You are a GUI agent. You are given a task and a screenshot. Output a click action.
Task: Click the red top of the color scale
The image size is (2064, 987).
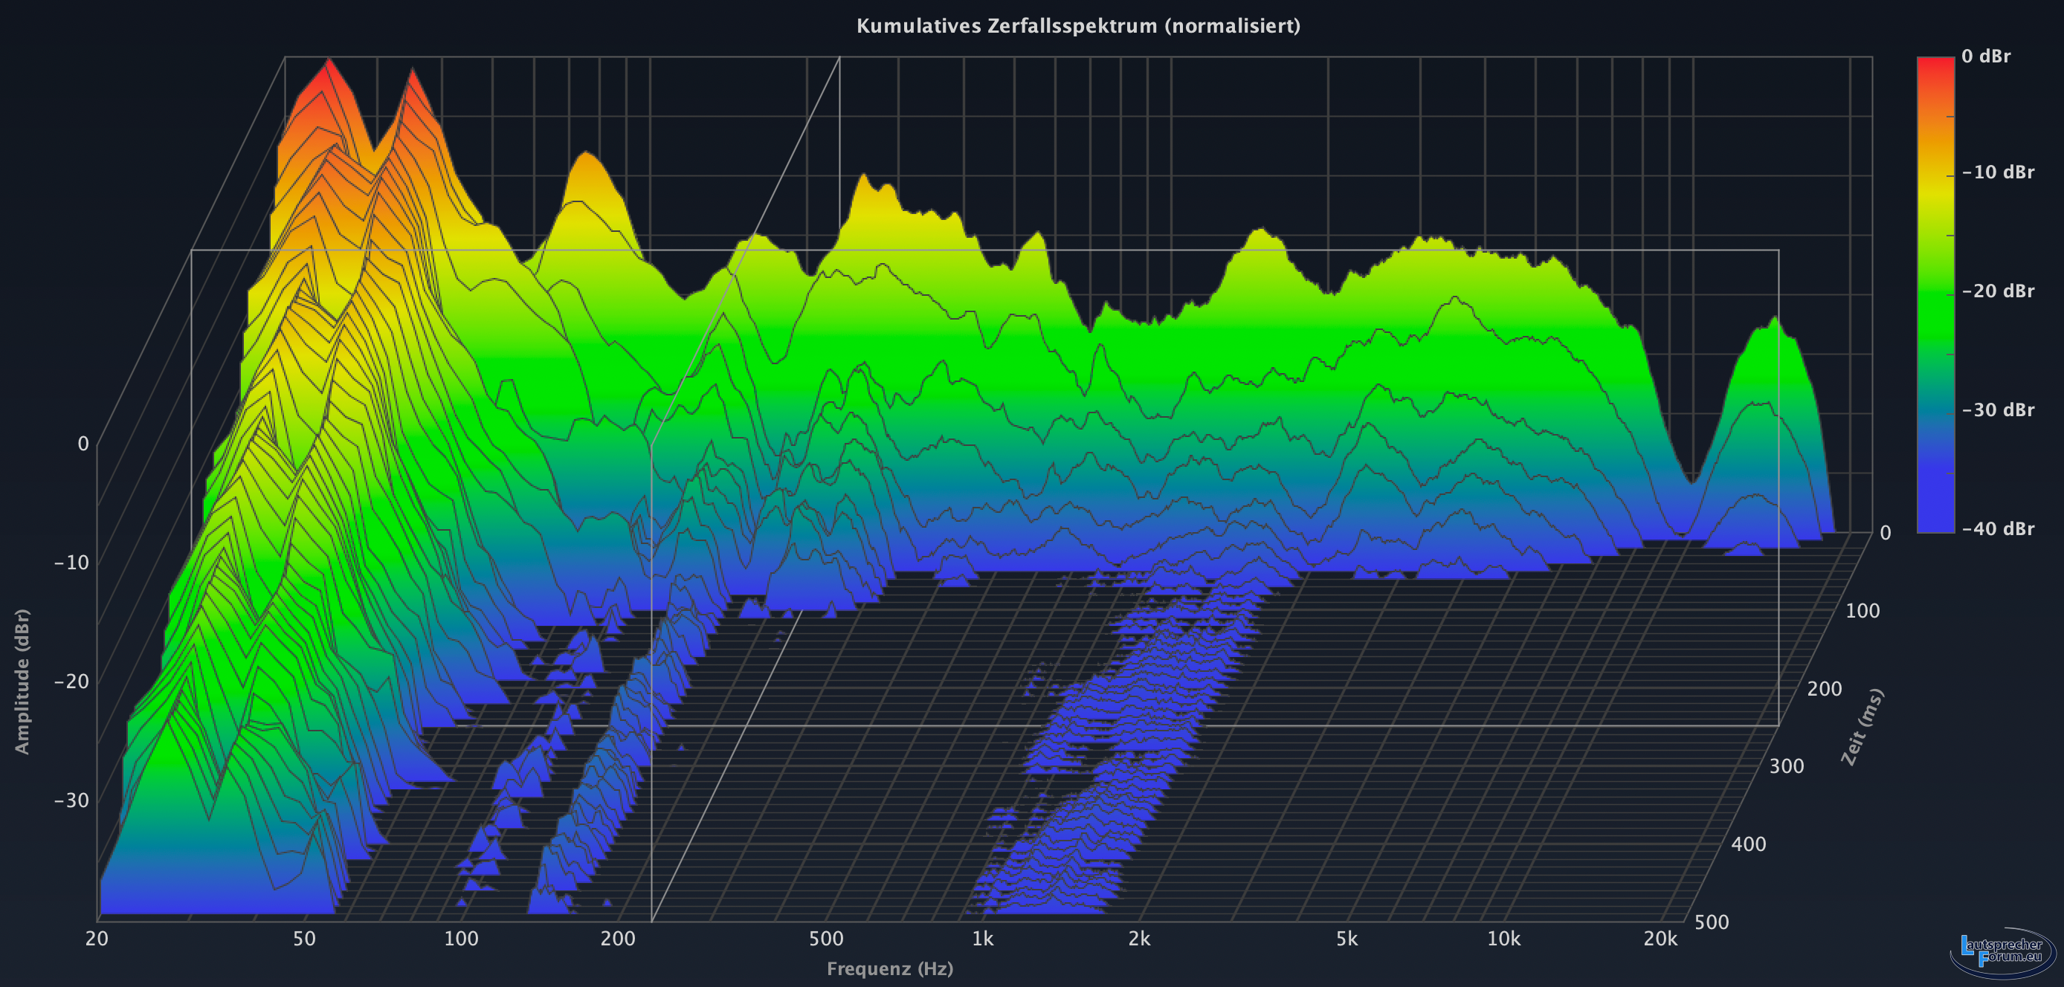tap(1935, 62)
